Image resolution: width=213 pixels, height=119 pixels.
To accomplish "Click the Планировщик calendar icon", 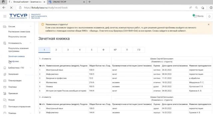I will (x=5, y=81).
